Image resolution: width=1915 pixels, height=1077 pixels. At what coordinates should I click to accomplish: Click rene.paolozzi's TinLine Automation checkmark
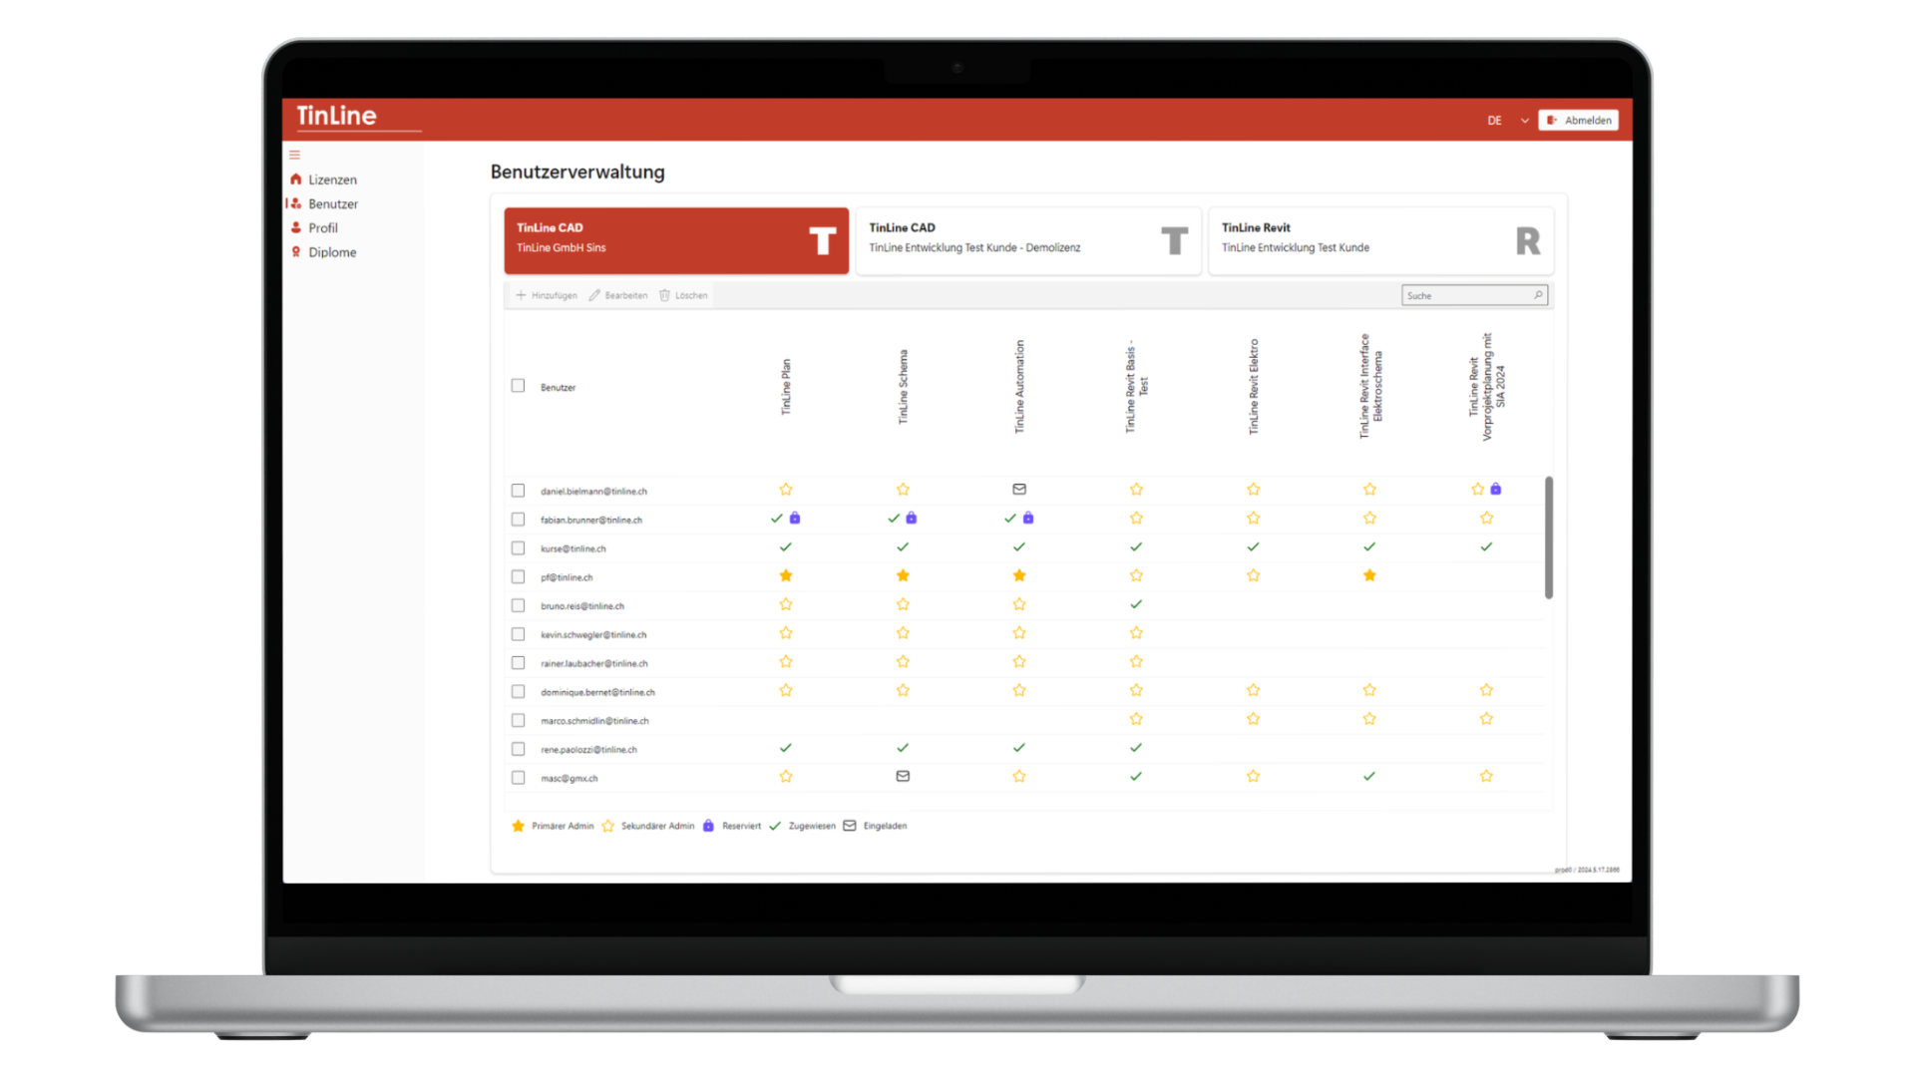[1019, 747]
